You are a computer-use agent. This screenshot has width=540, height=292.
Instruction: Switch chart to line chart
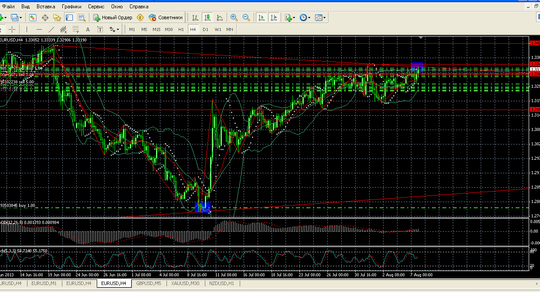coord(220,17)
